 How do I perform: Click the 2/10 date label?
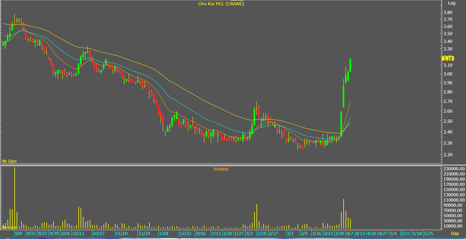[x=262, y=233]
